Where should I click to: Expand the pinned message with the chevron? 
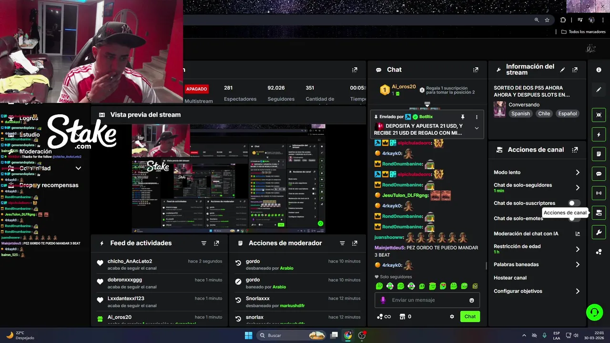[x=477, y=128]
